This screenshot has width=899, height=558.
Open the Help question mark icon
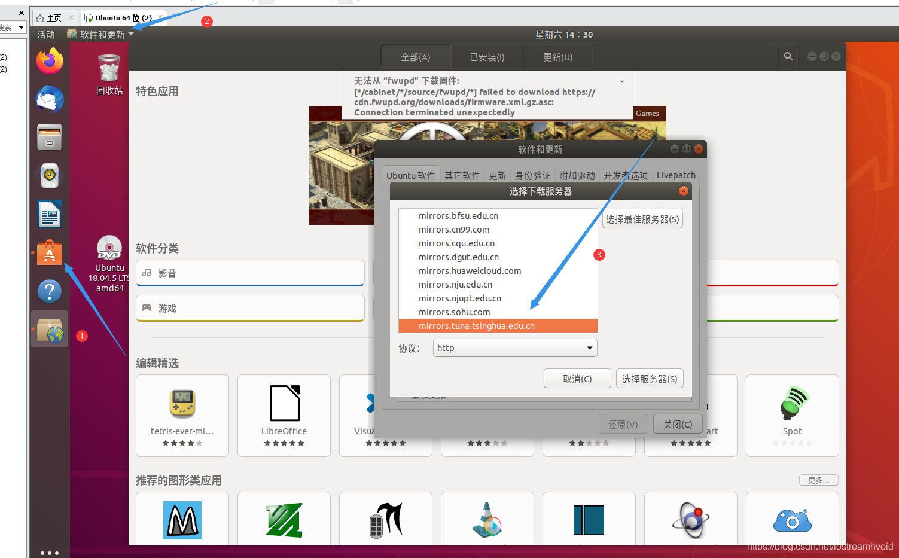click(50, 291)
